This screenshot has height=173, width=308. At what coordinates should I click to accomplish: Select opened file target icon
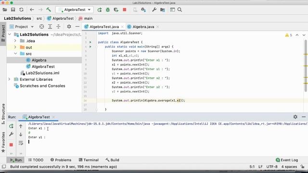click(41, 26)
